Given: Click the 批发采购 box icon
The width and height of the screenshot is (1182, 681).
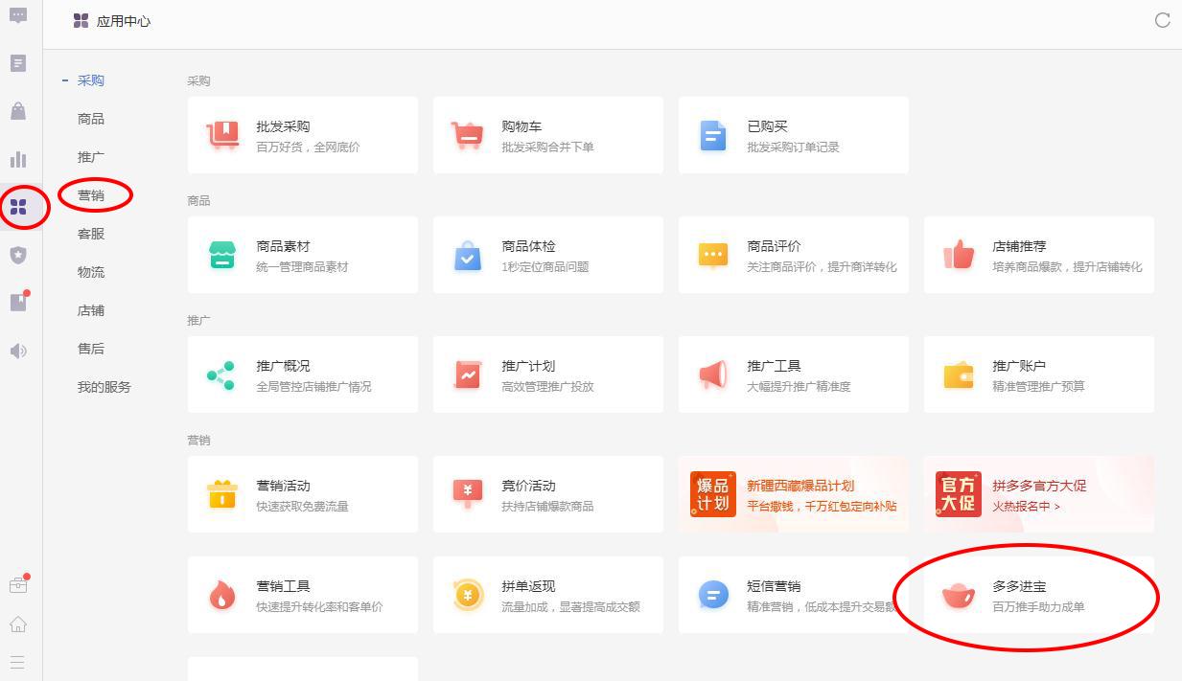Looking at the screenshot, I should click(x=223, y=135).
